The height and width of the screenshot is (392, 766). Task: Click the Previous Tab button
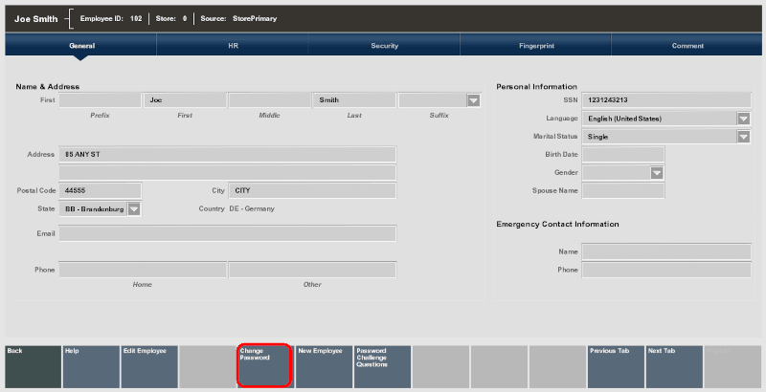pos(616,366)
